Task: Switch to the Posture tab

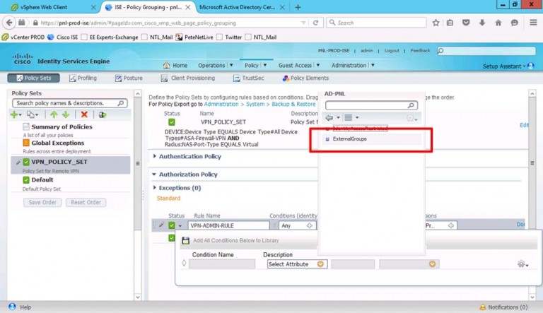Action: click(x=129, y=78)
